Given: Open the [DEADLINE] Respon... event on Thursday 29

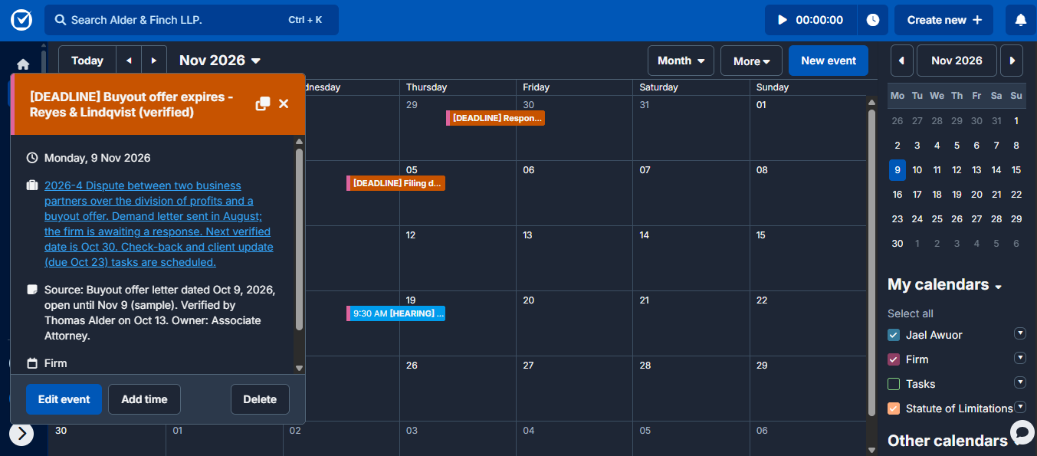Looking at the screenshot, I should [495, 118].
